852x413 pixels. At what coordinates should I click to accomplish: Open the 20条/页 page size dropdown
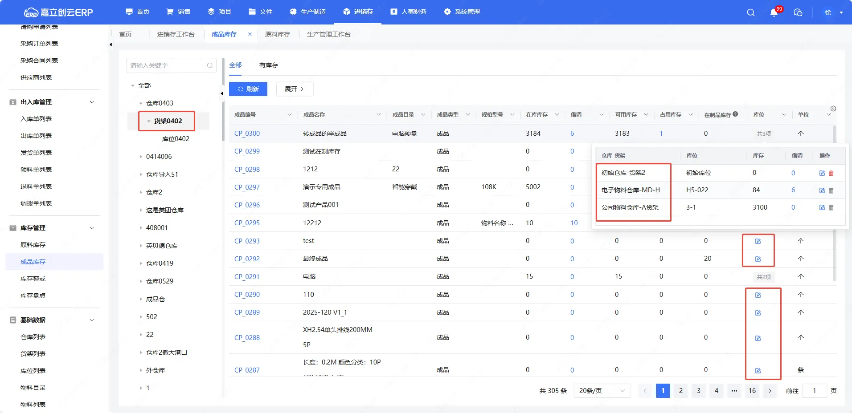[602, 391]
